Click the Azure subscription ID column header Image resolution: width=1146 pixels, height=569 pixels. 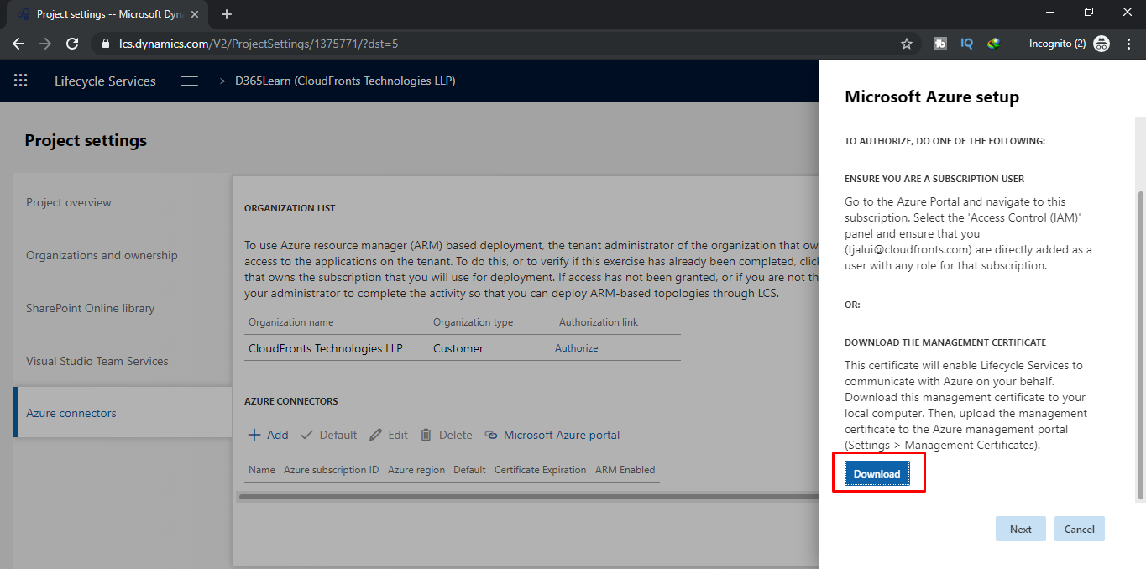pos(331,470)
